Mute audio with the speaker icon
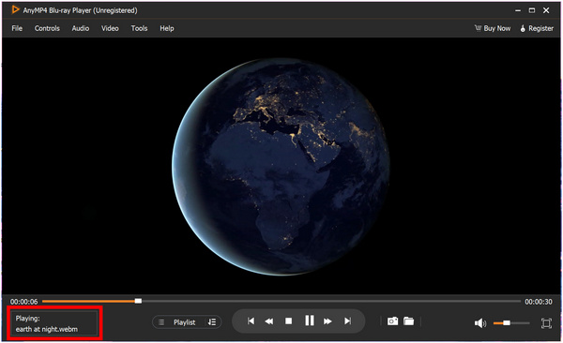 [479, 323]
